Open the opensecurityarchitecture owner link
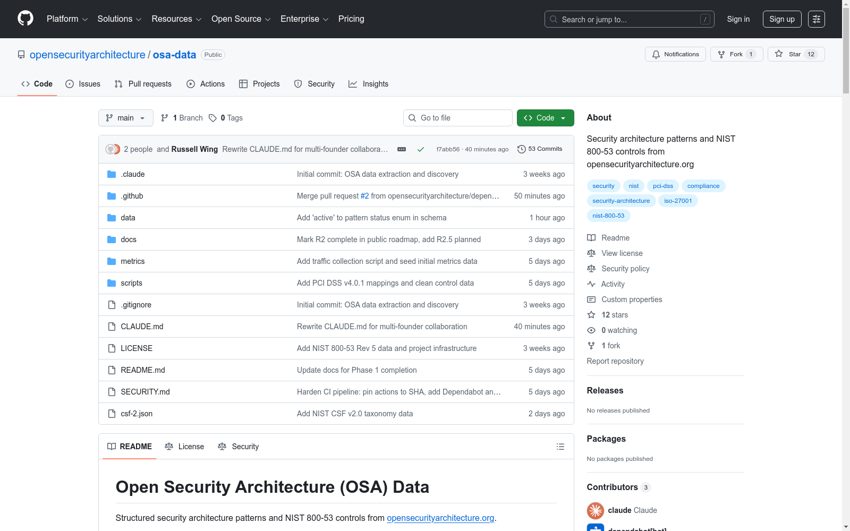The image size is (850, 531). [x=88, y=55]
